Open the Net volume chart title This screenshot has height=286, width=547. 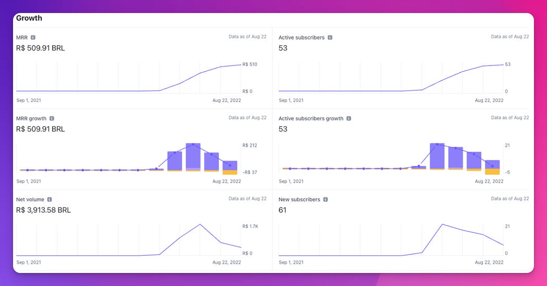pos(30,199)
